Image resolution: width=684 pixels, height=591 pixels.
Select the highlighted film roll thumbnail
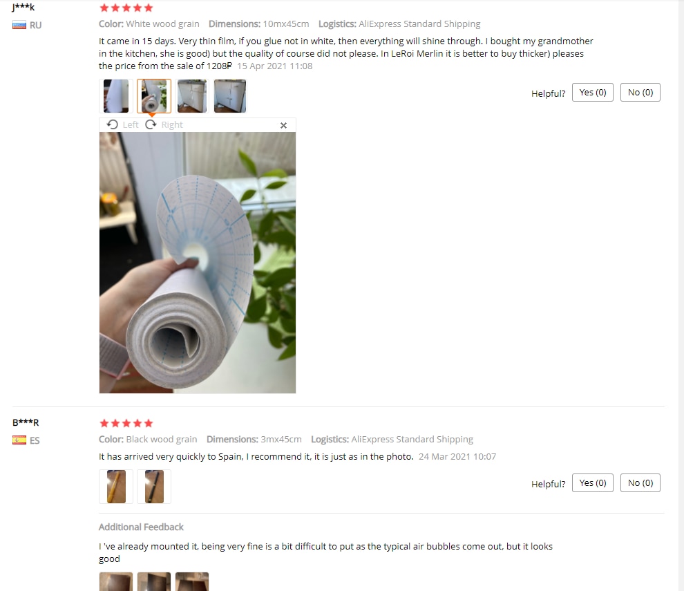(154, 96)
